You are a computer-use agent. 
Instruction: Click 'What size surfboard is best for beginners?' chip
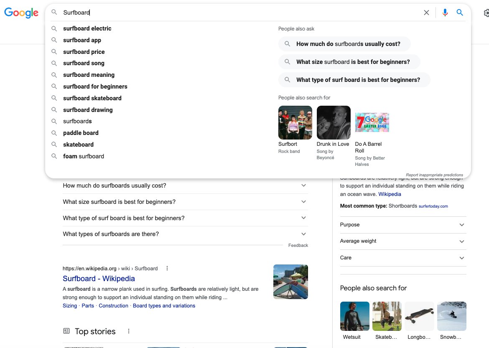pos(349,62)
